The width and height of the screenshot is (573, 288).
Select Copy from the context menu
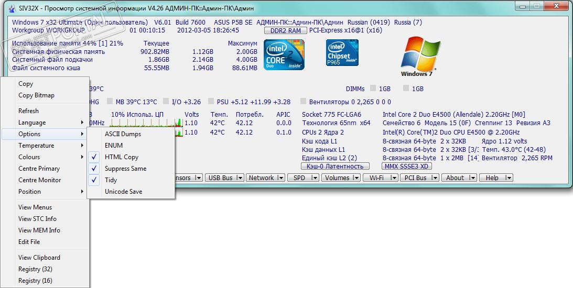pyautogui.click(x=45, y=84)
